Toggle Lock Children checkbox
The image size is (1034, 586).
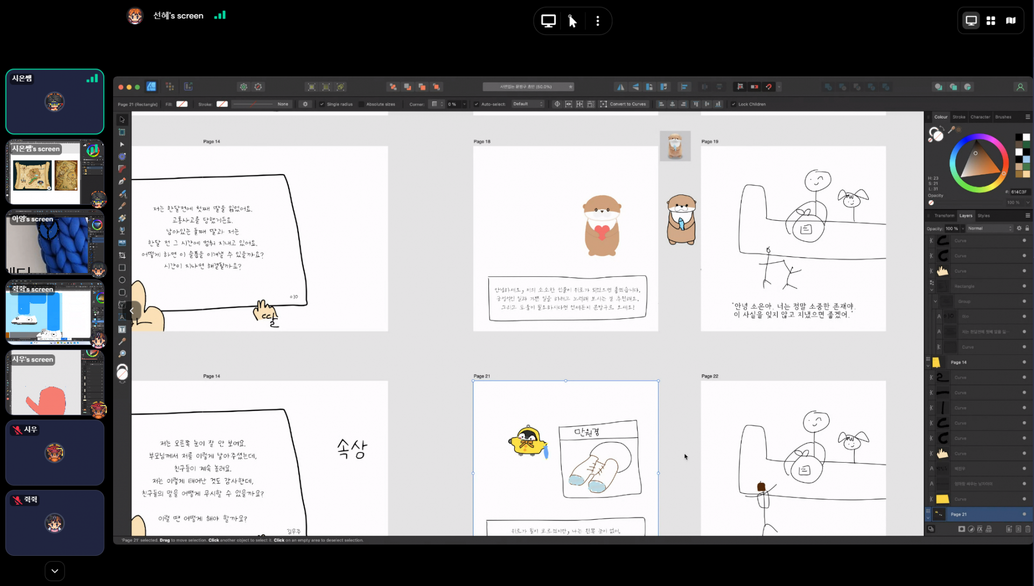[733, 104]
